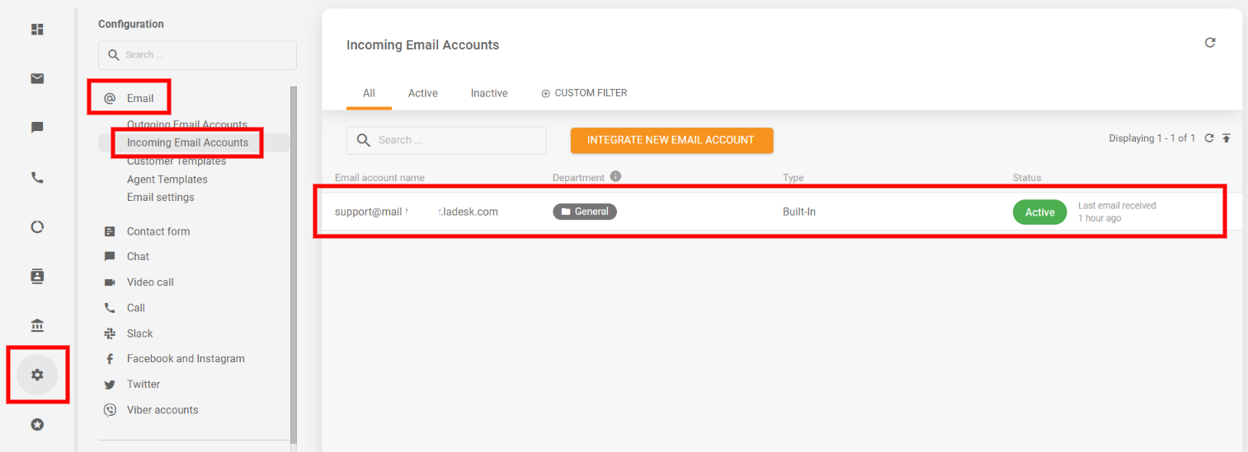The image size is (1248, 452).
Task: Open the reports circle icon in sidebar
Action: pyautogui.click(x=37, y=227)
